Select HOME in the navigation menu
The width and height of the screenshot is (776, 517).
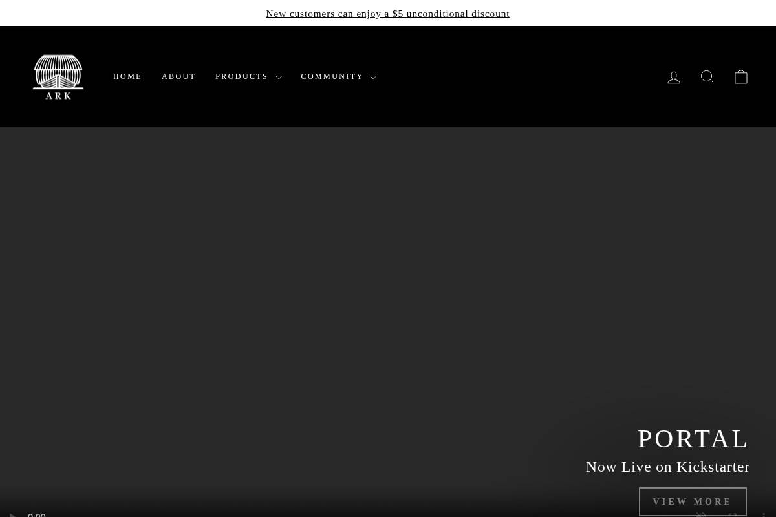pyautogui.click(x=127, y=76)
